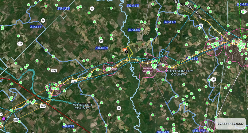The height and width of the screenshot is (133, 248).
Task: Select Route 19 shield right of Wheeler County
Action: pos(119,108)
